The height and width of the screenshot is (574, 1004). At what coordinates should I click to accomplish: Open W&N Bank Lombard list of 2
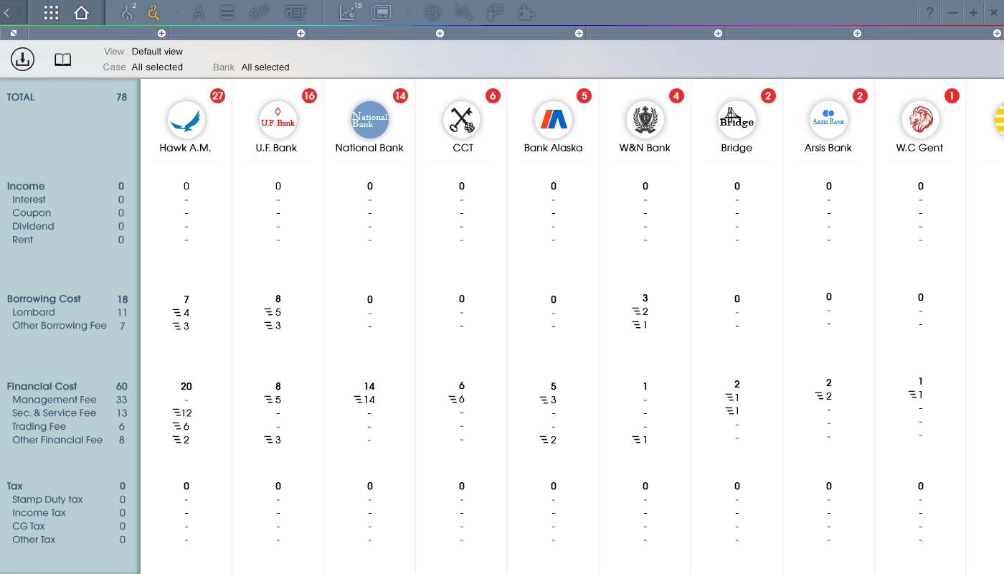click(640, 311)
